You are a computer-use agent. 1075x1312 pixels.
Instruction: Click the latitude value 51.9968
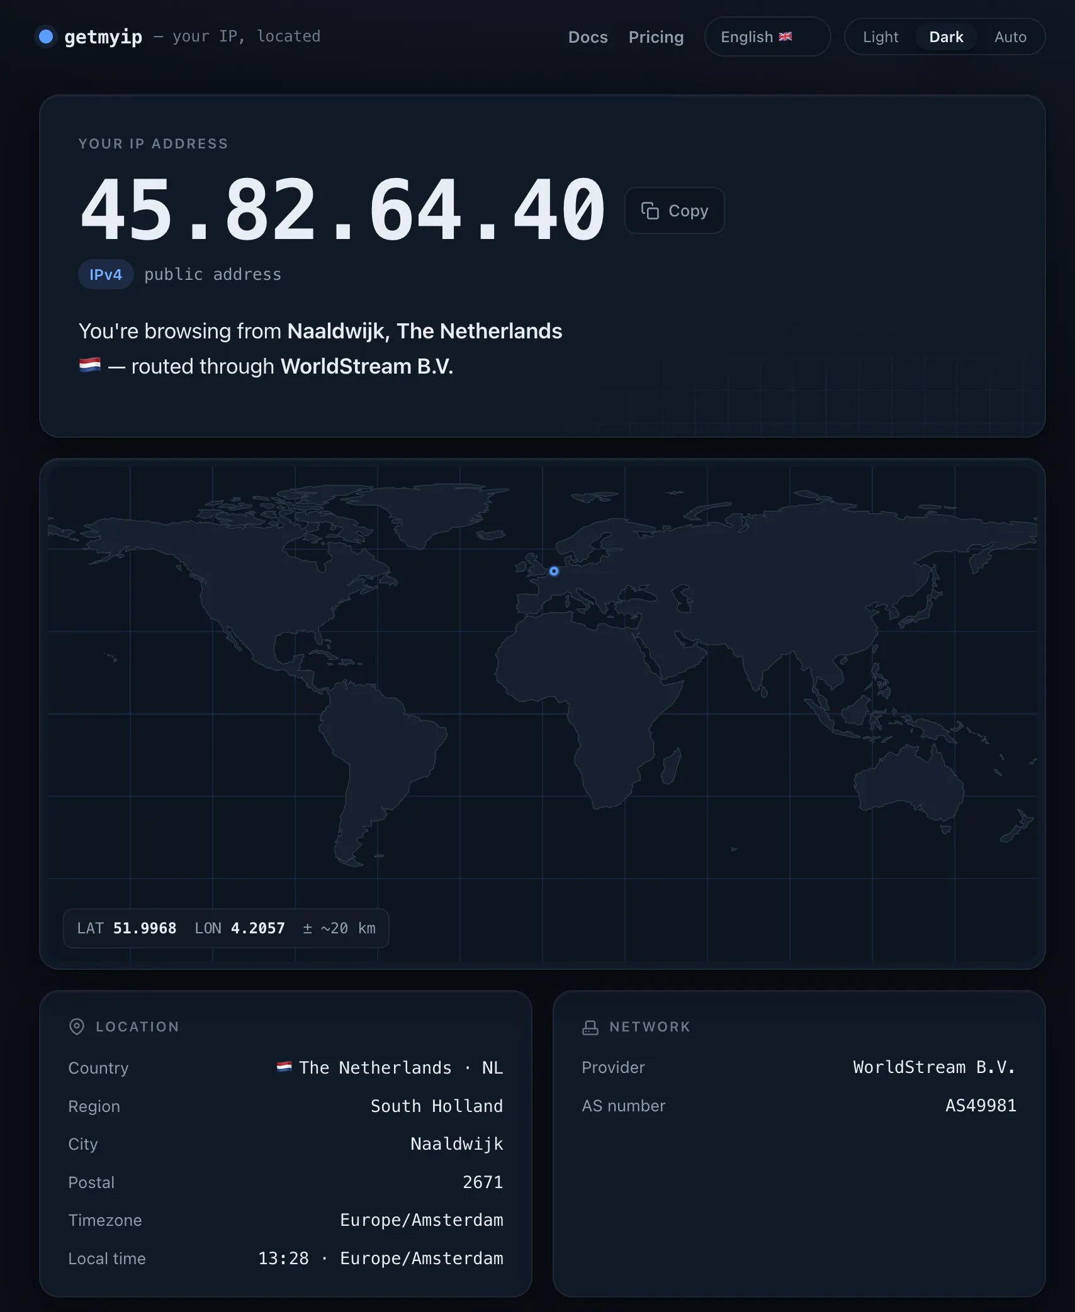pos(145,928)
